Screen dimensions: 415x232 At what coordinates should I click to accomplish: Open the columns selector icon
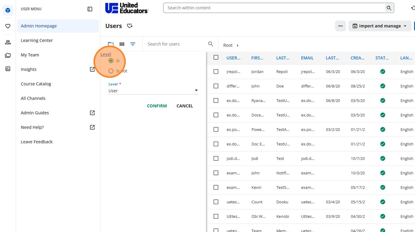tap(122, 44)
